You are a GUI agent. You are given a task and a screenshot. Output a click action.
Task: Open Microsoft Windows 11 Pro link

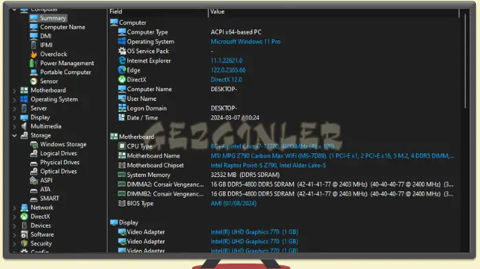246,42
